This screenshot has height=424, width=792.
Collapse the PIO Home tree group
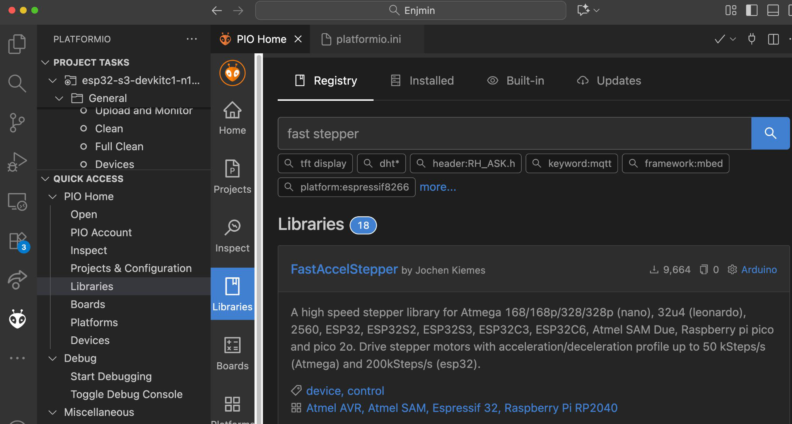pos(53,197)
